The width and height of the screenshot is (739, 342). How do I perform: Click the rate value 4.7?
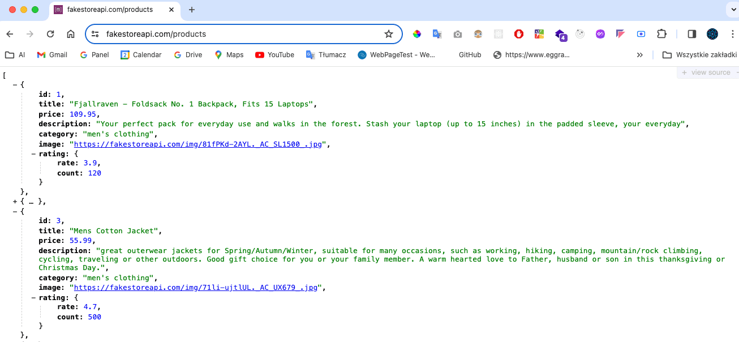point(89,307)
